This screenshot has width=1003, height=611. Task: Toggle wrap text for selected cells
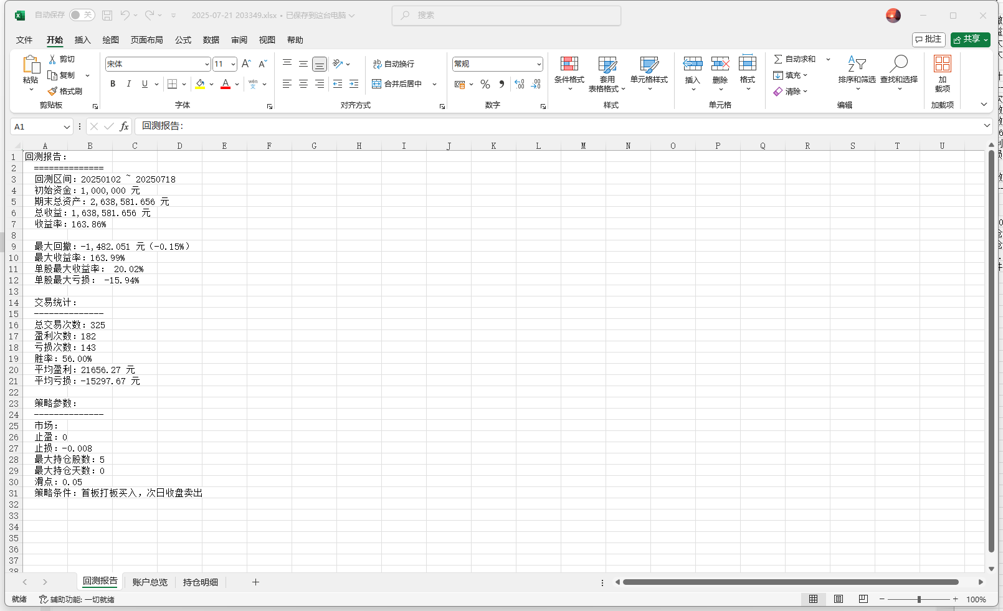pyautogui.click(x=394, y=64)
